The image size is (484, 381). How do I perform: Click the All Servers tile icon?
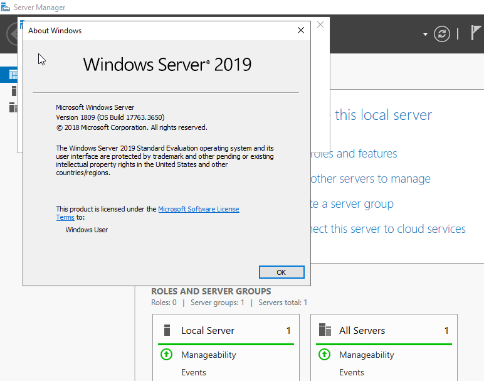[x=325, y=330]
